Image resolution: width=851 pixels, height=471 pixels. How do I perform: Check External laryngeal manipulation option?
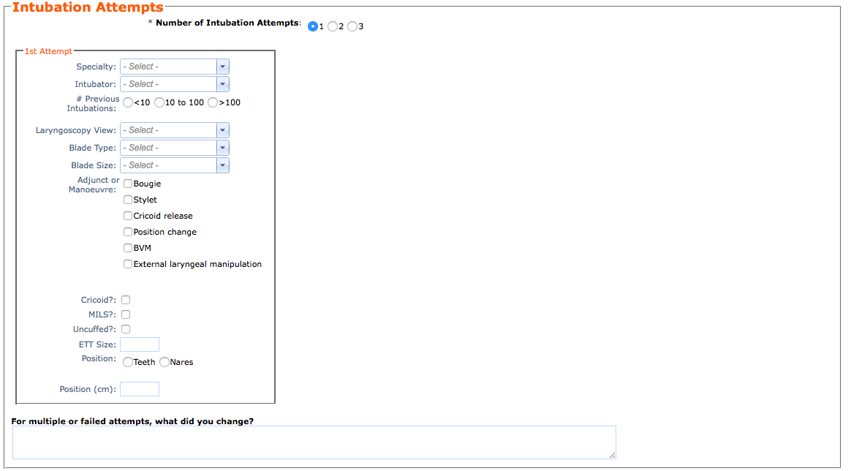pyautogui.click(x=128, y=264)
